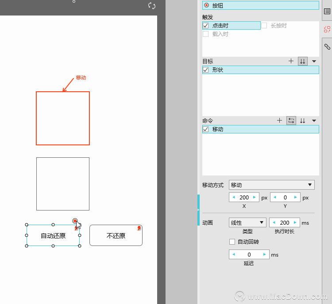Image resolution: width=332 pixels, height=304 pixels.
Task: Click the 动画 label
Action: pos(208,222)
